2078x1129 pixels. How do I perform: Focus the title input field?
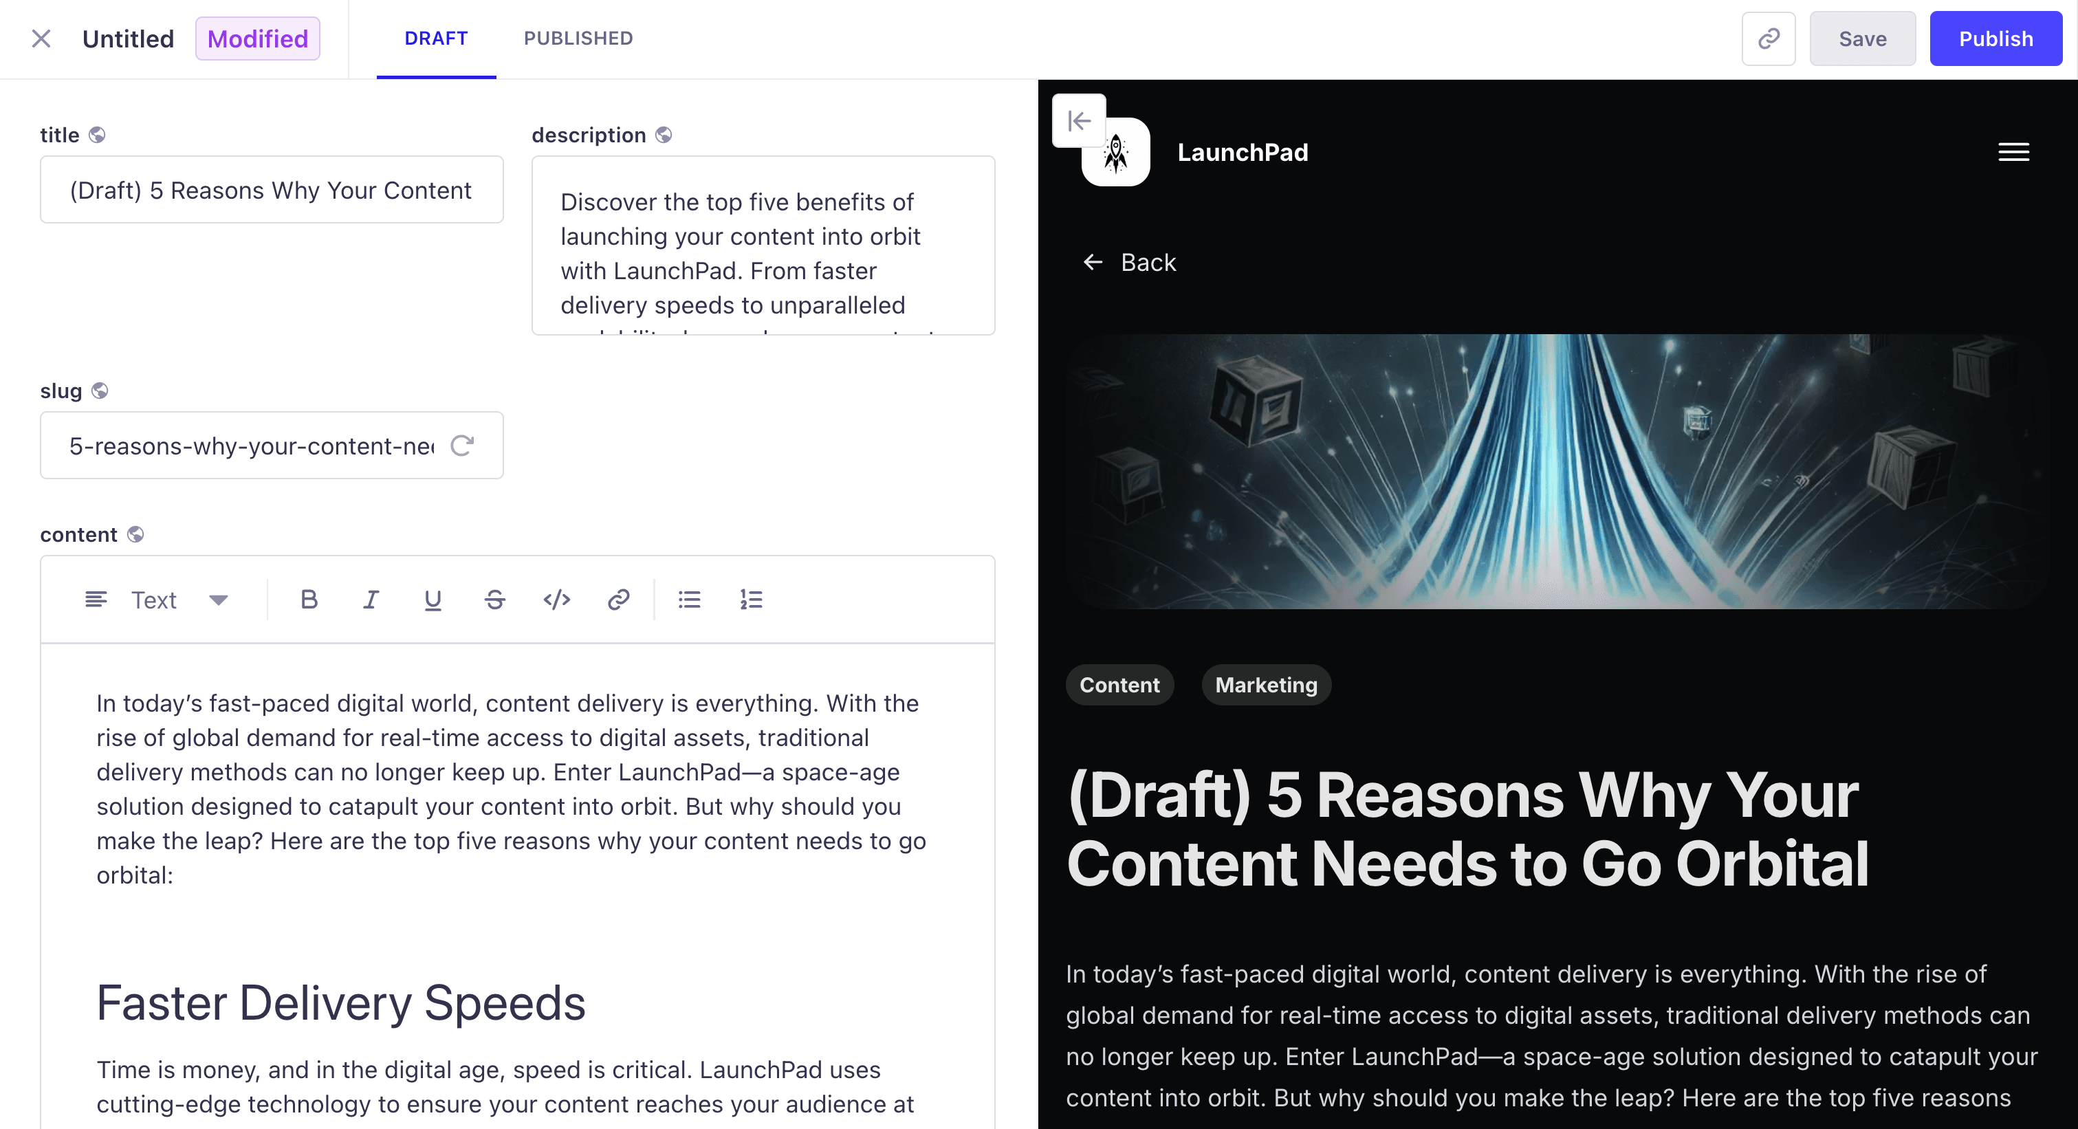tap(272, 190)
